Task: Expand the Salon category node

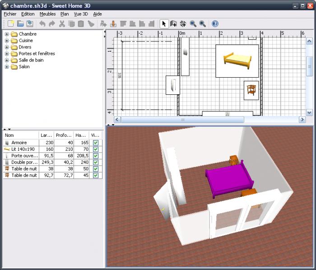Action: 7,67
